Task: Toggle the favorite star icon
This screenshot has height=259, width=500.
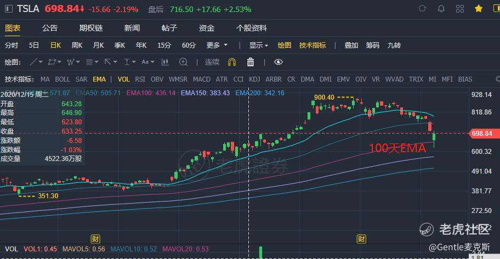Action: click(x=478, y=9)
